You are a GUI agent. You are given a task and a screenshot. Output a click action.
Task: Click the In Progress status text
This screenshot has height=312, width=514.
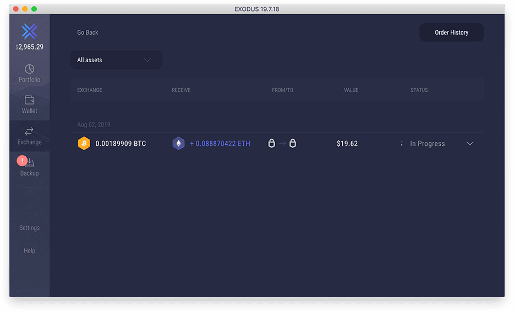click(428, 144)
